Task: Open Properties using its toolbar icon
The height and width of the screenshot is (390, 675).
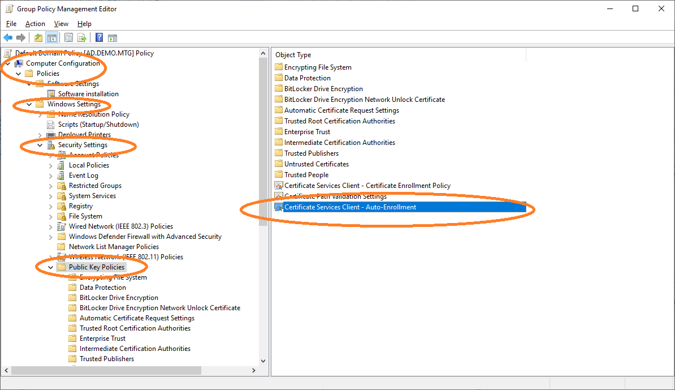Action: (x=68, y=37)
